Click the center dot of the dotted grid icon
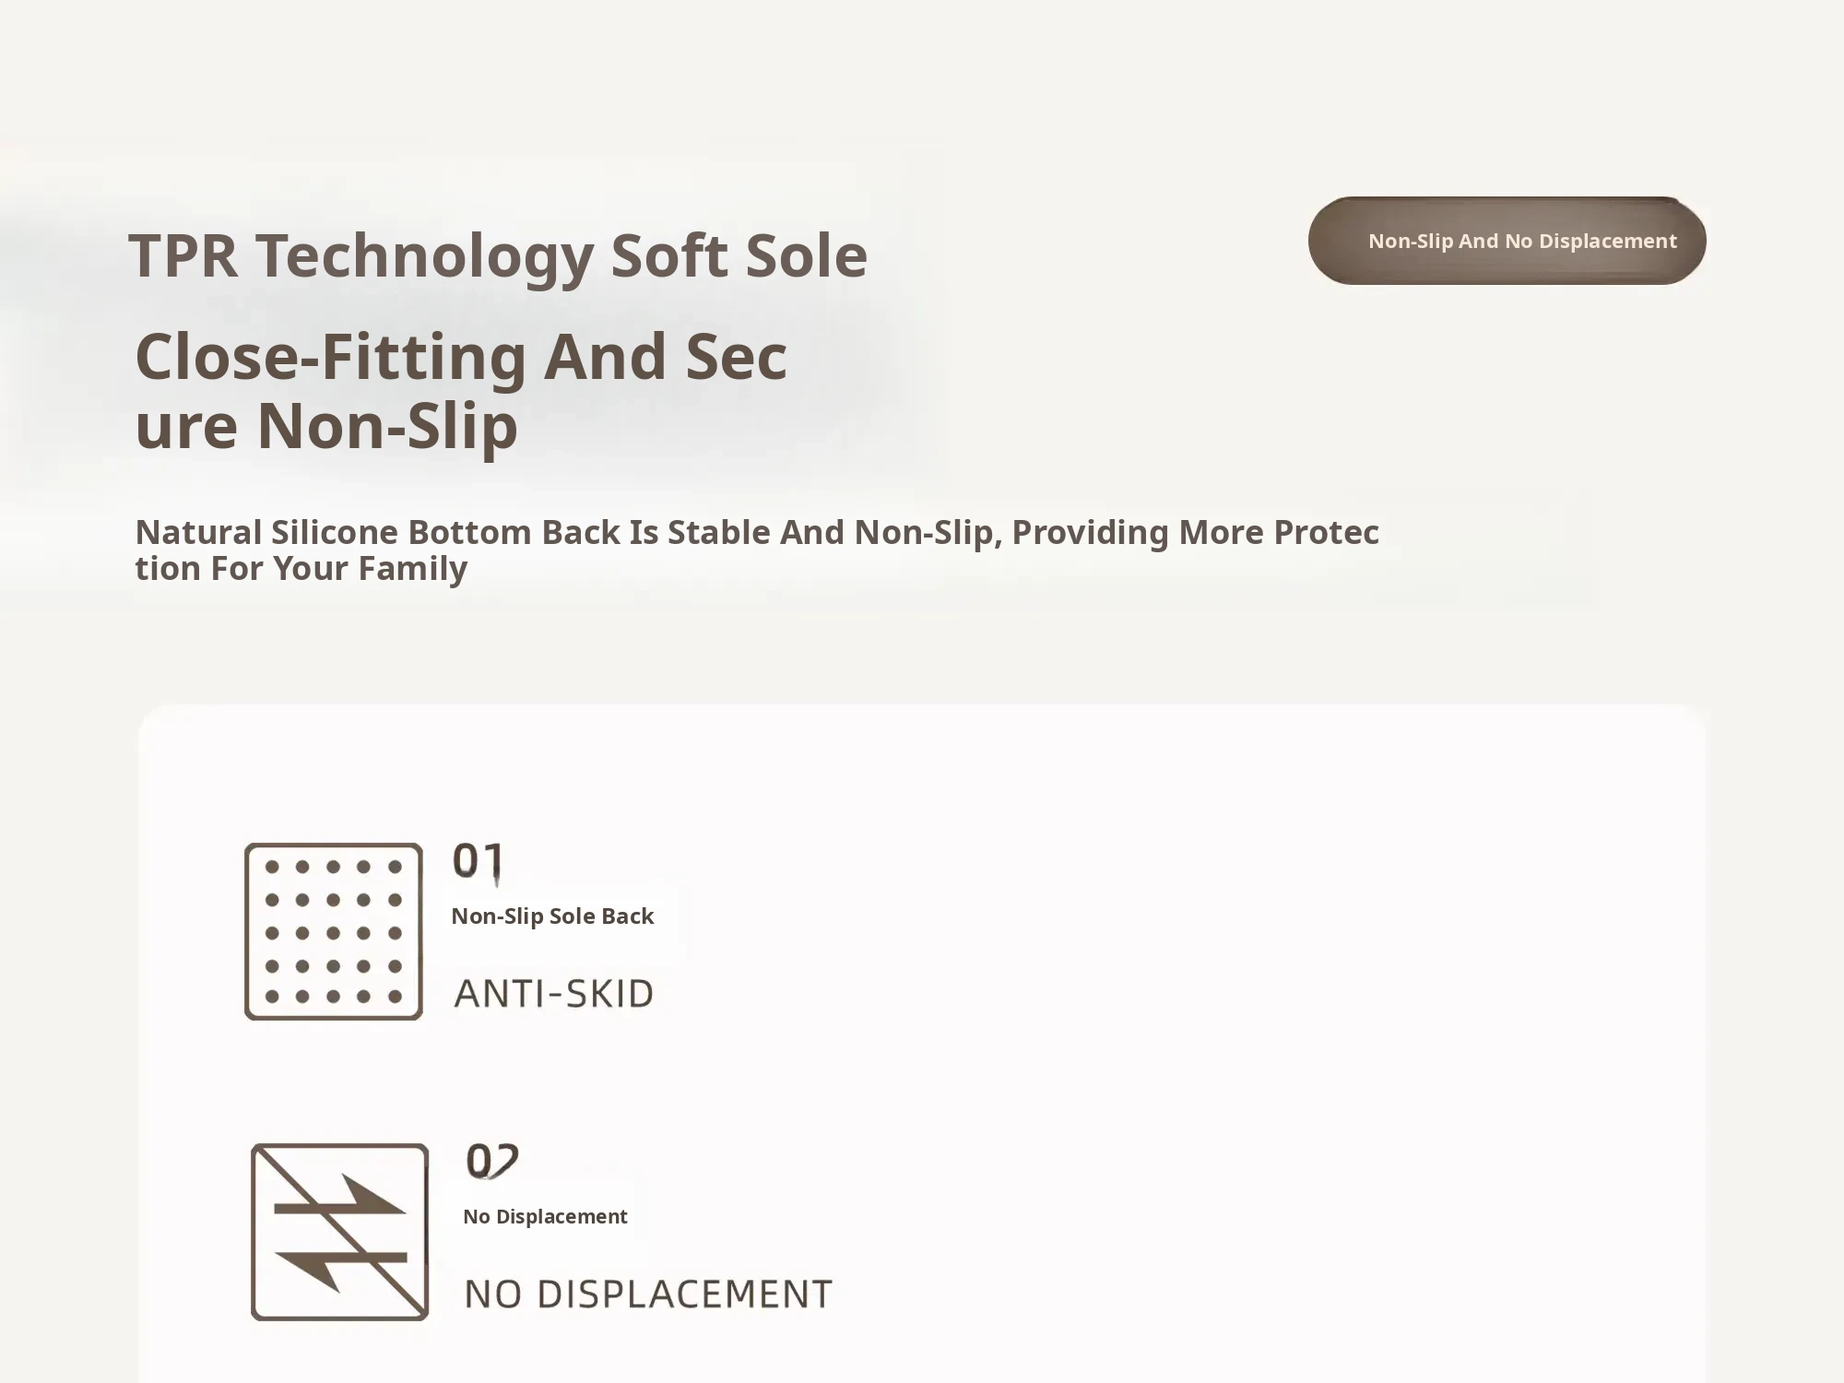The image size is (1844, 1383). point(333,933)
